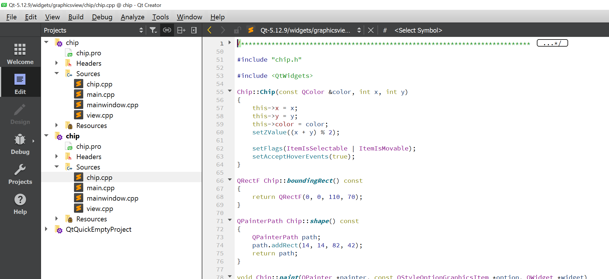
Task: Open the Select Symbol dropdown
Action: point(418,30)
